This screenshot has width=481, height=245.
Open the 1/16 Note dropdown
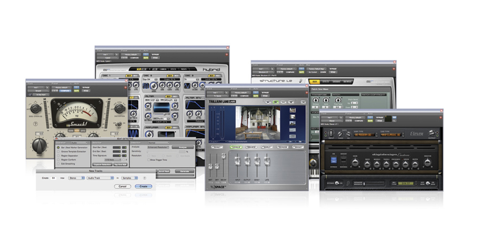pyautogui.click(x=113, y=160)
